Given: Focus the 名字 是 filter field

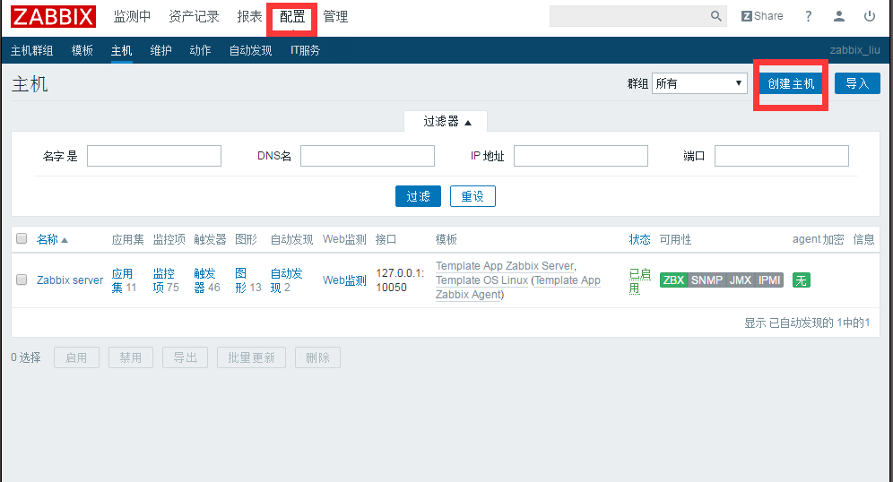Looking at the screenshot, I should [x=154, y=156].
